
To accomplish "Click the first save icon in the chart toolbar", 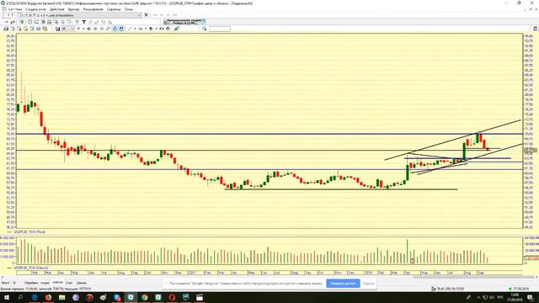I will [x=6, y=29].
